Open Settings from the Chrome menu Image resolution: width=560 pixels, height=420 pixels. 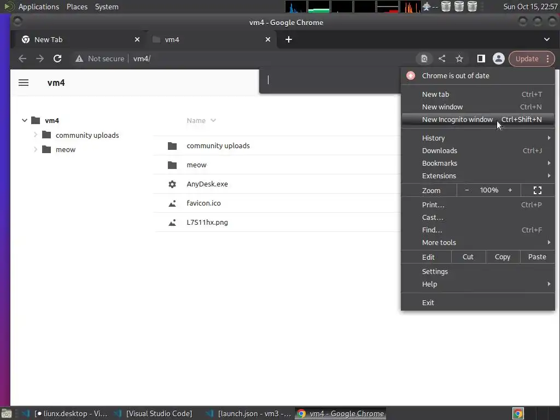[478, 271]
